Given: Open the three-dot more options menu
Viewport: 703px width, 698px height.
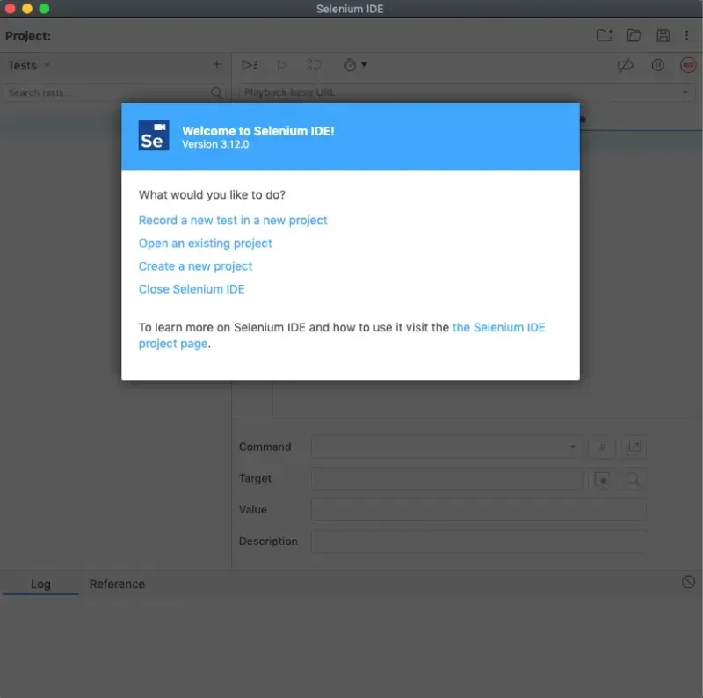Looking at the screenshot, I should click(686, 35).
